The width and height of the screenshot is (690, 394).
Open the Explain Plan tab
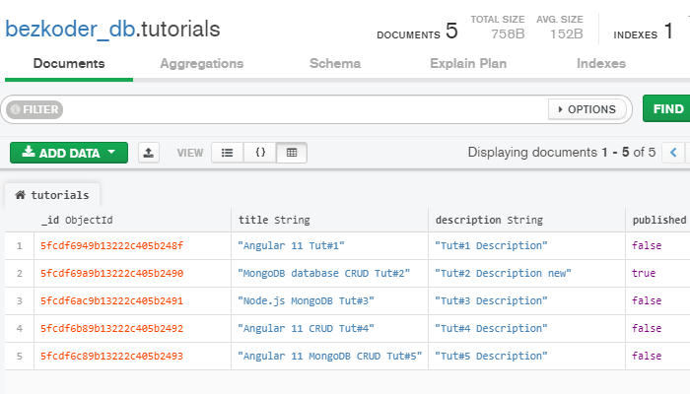pos(468,63)
